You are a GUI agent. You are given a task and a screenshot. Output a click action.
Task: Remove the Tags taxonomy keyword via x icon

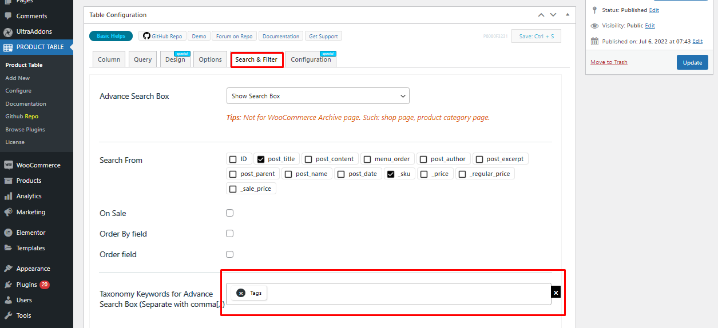click(241, 293)
